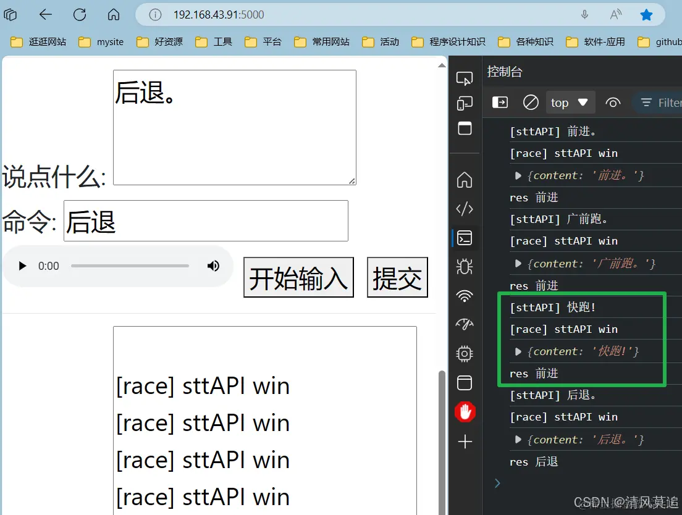Open the Performance gauge tool
The height and width of the screenshot is (515, 682).
tap(465, 324)
